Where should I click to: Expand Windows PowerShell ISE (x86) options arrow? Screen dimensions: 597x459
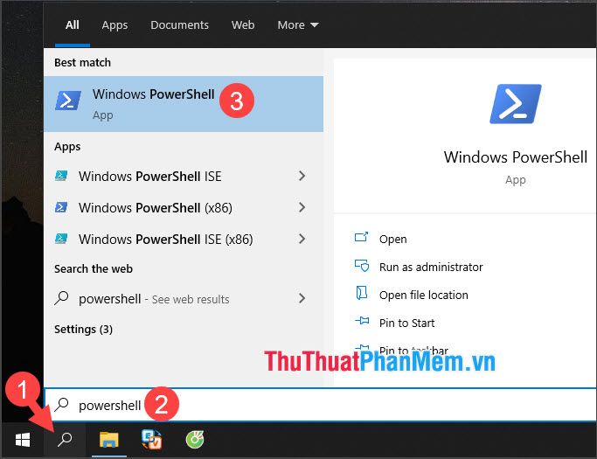click(302, 239)
